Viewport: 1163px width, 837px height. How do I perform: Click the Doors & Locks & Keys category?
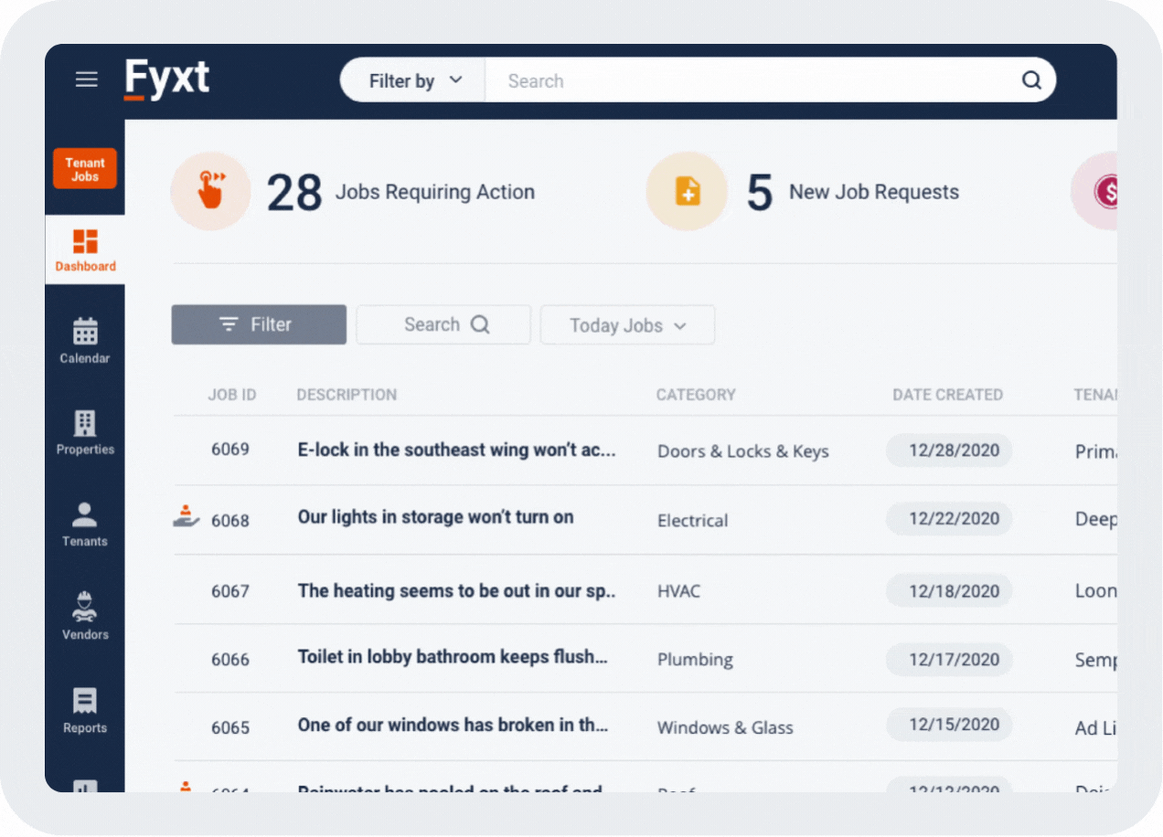click(743, 451)
